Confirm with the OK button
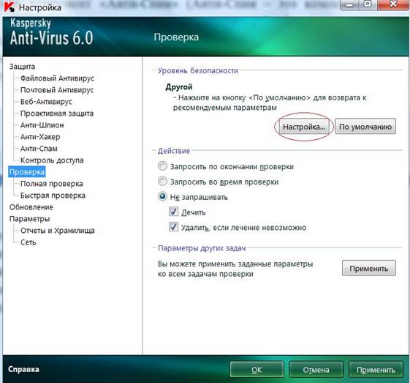 257,370
